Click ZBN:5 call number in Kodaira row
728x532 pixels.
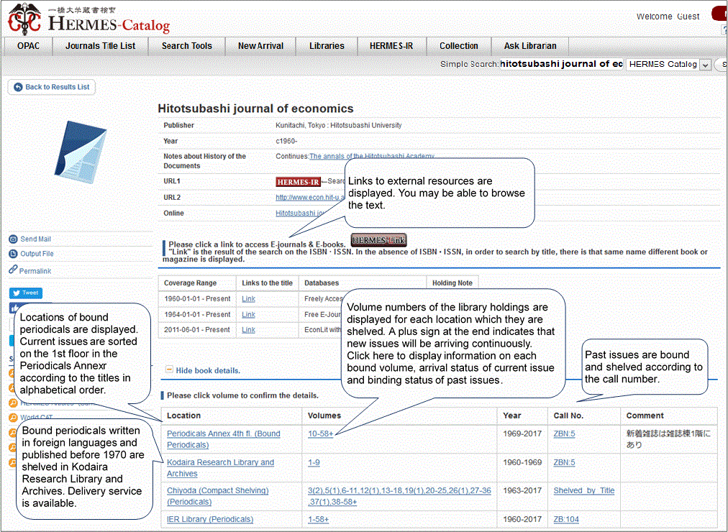coord(564,463)
